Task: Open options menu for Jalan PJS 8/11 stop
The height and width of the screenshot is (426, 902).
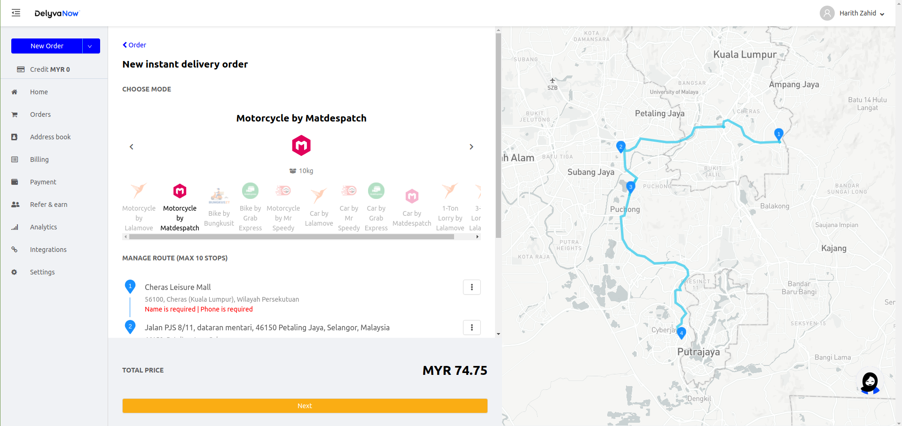Action: pyautogui.click(x=471, y=327)
